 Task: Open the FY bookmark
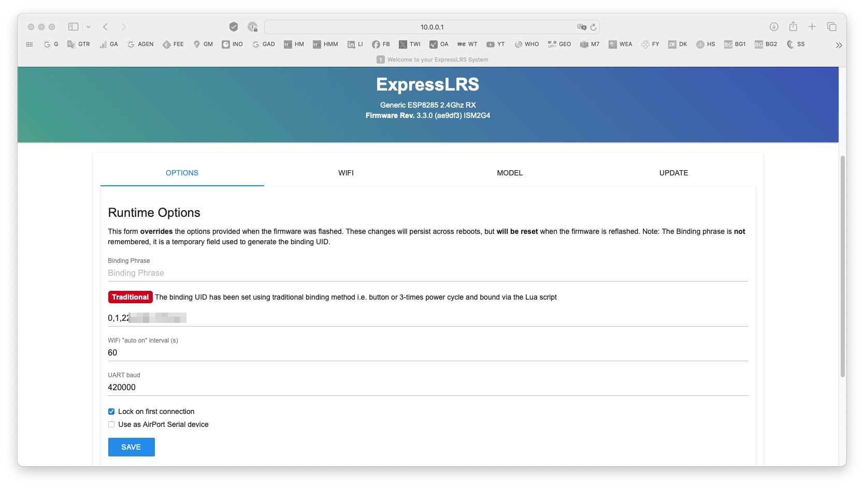tap(650, 45)
